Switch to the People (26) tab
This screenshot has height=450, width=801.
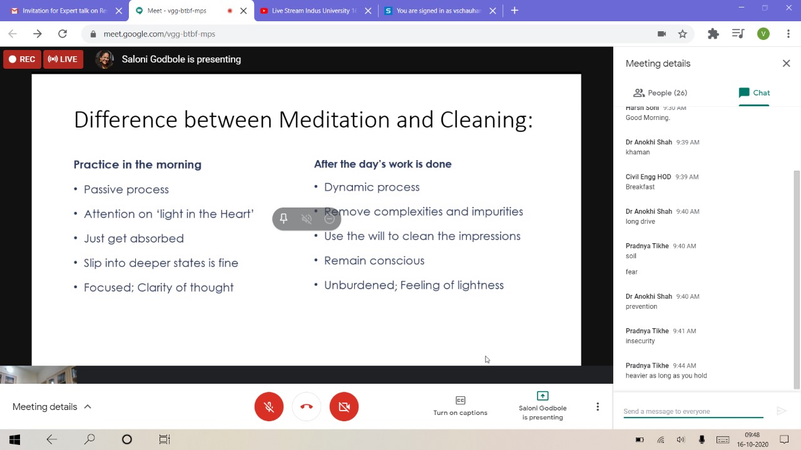click(660, 92)
